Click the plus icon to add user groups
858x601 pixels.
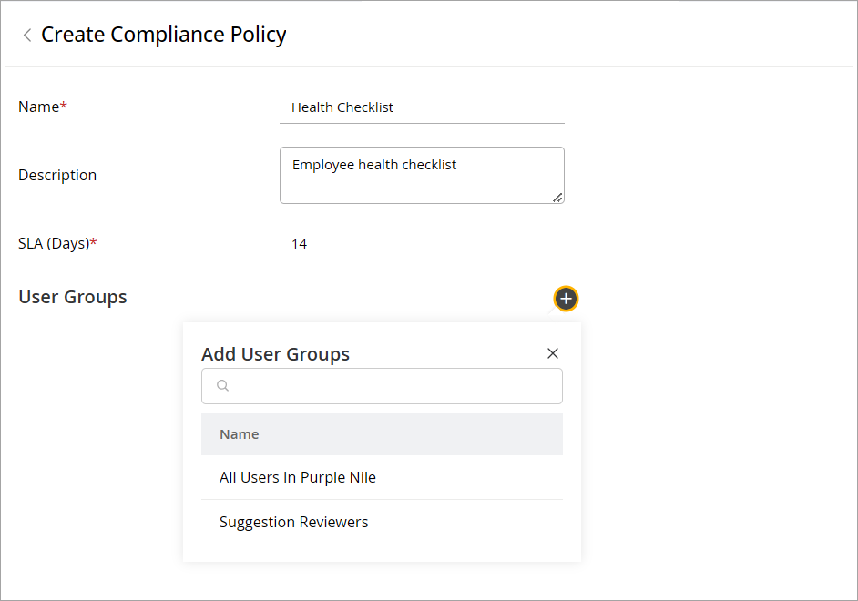click(x=566, y=299)
